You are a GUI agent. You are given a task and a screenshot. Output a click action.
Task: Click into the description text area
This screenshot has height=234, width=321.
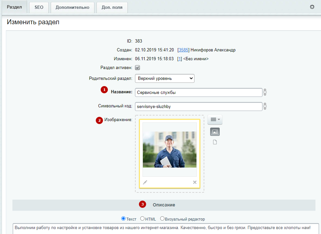pyautogui.click(x=166, y=229)
